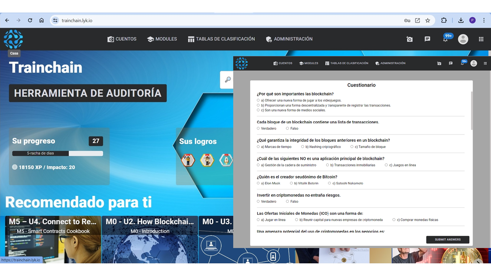Click the browser back arrow
Screen dimensions: 491x276
tap(7, 20)
